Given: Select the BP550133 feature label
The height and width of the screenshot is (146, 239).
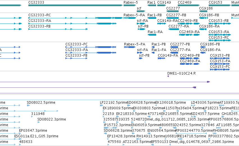Looking at the screenshot, I should pos(160,142).
